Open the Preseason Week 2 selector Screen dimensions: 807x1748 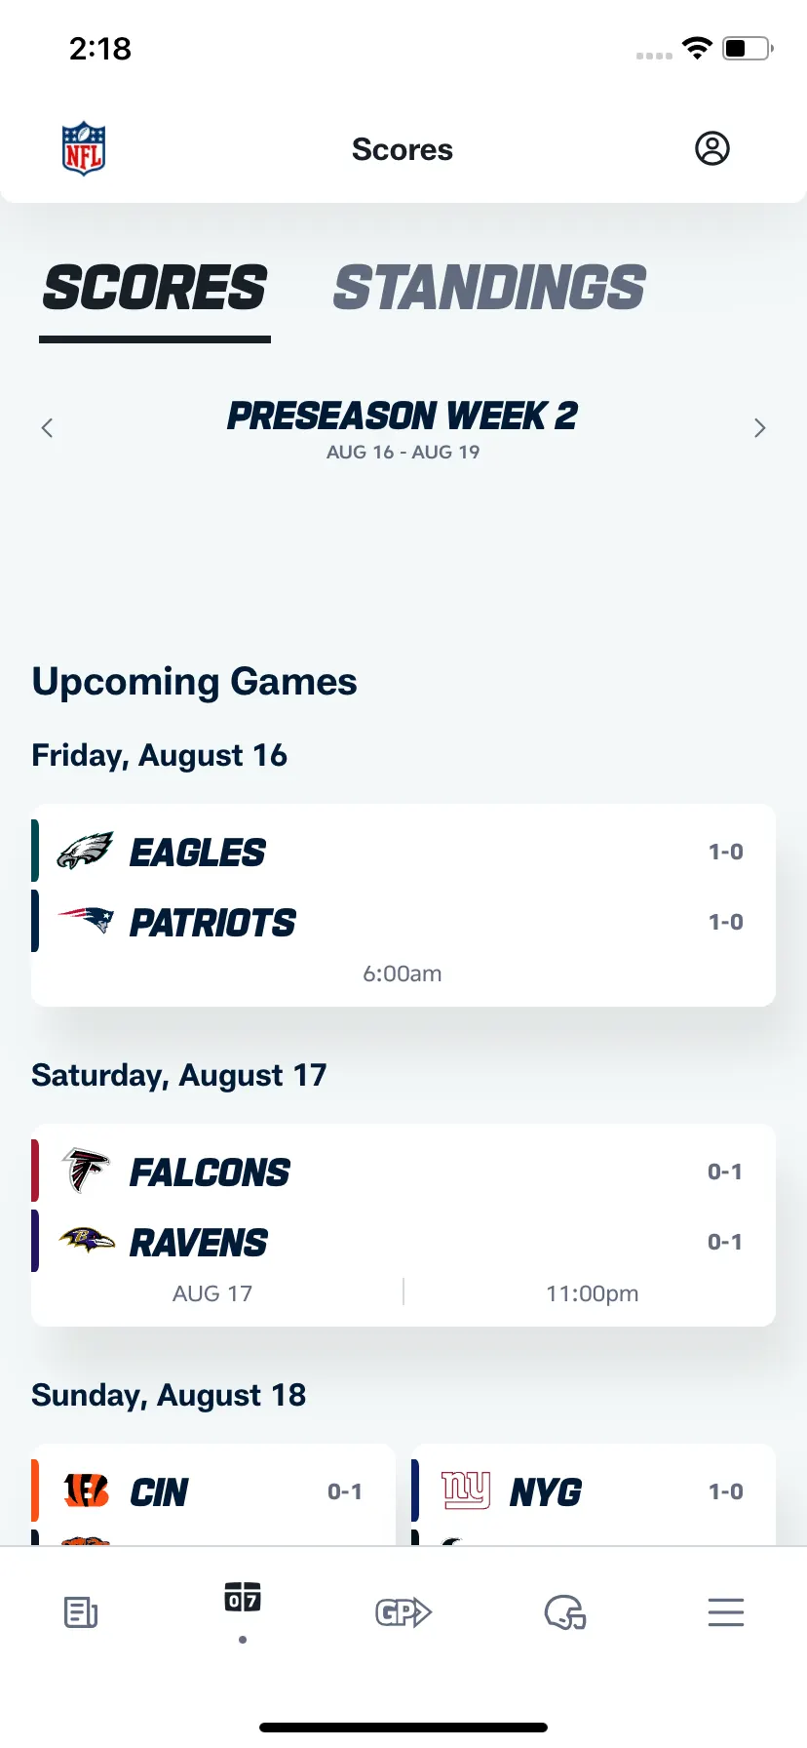coord(403,427)
